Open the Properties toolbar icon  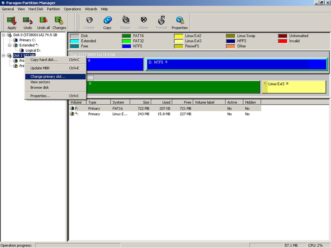pyautogui.click(x=180, y=20)
